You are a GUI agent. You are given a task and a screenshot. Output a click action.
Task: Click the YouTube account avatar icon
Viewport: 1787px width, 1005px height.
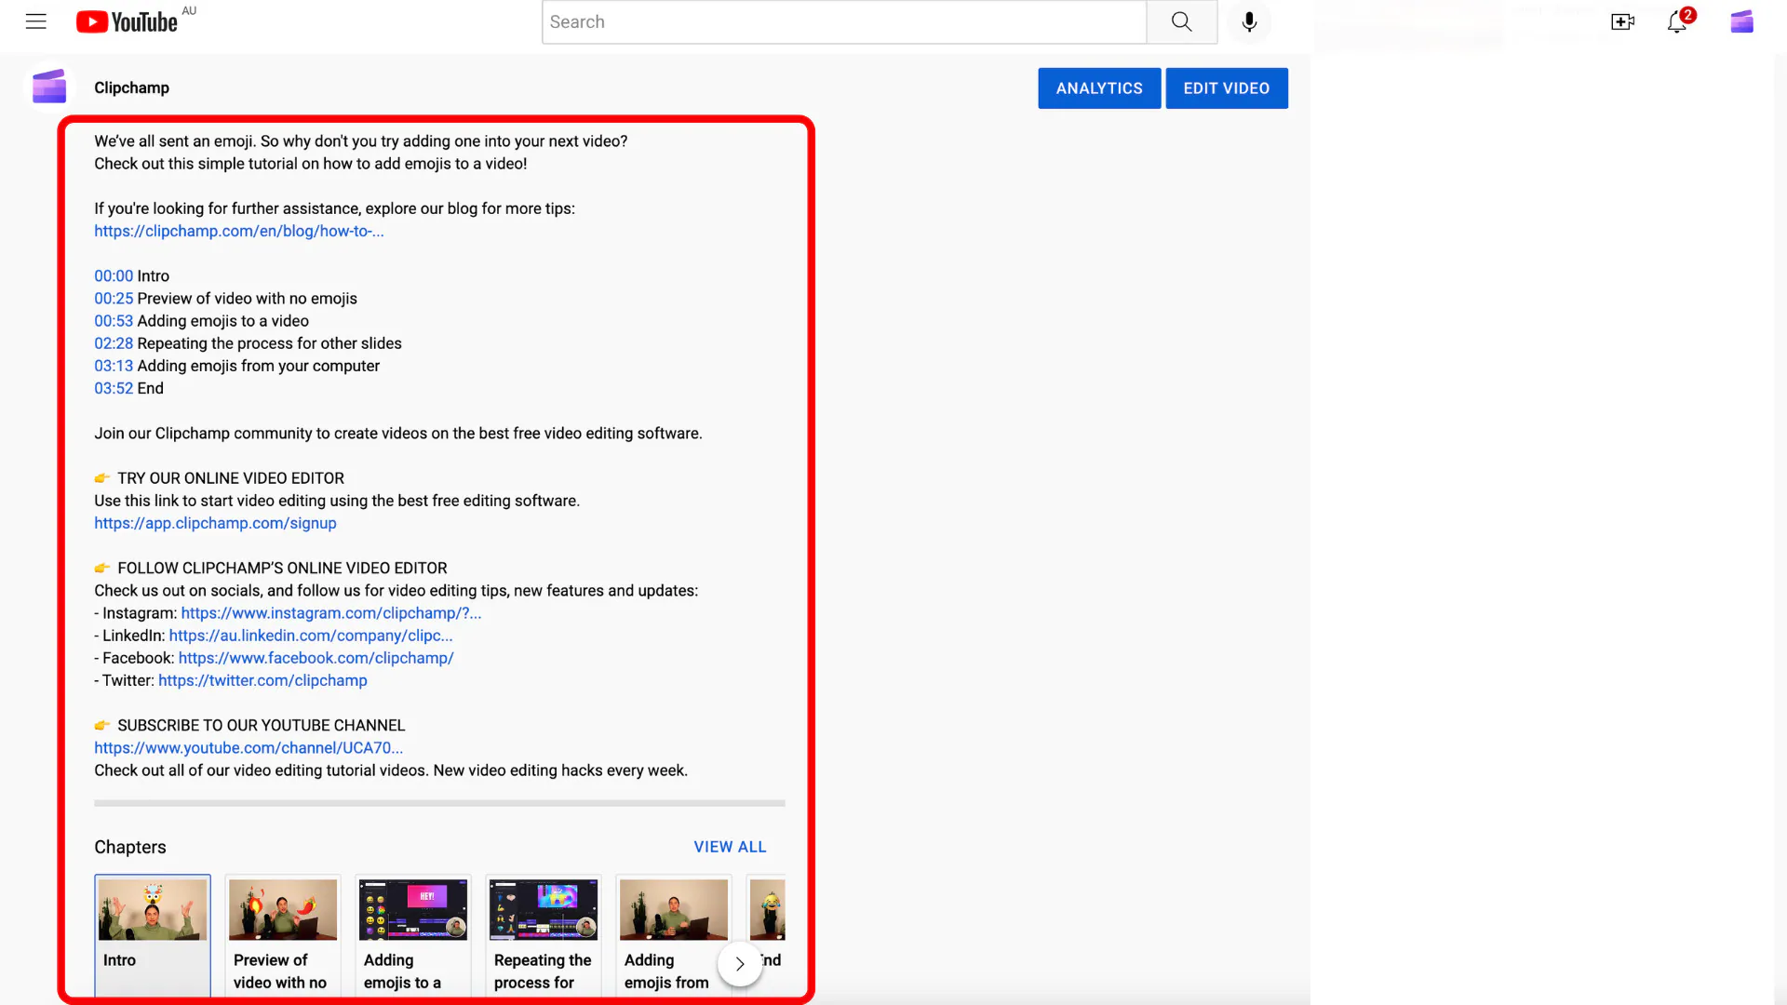[x=1741, y=20]
